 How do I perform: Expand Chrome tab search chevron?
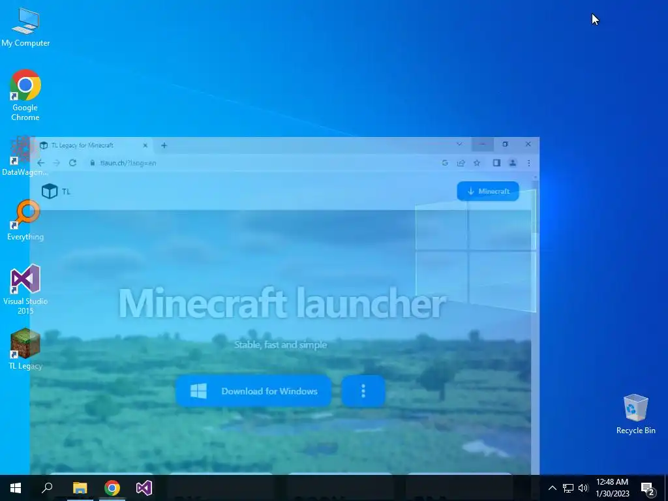tap(459, 144)
